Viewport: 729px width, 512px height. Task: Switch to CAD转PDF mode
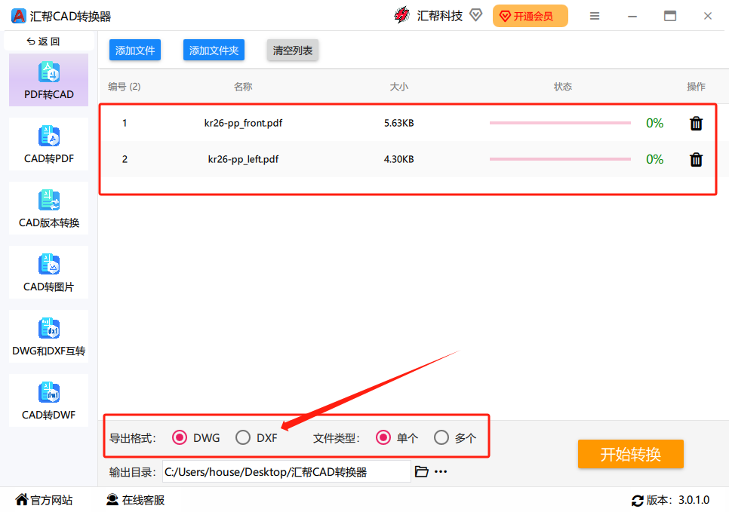pos(49,144)
